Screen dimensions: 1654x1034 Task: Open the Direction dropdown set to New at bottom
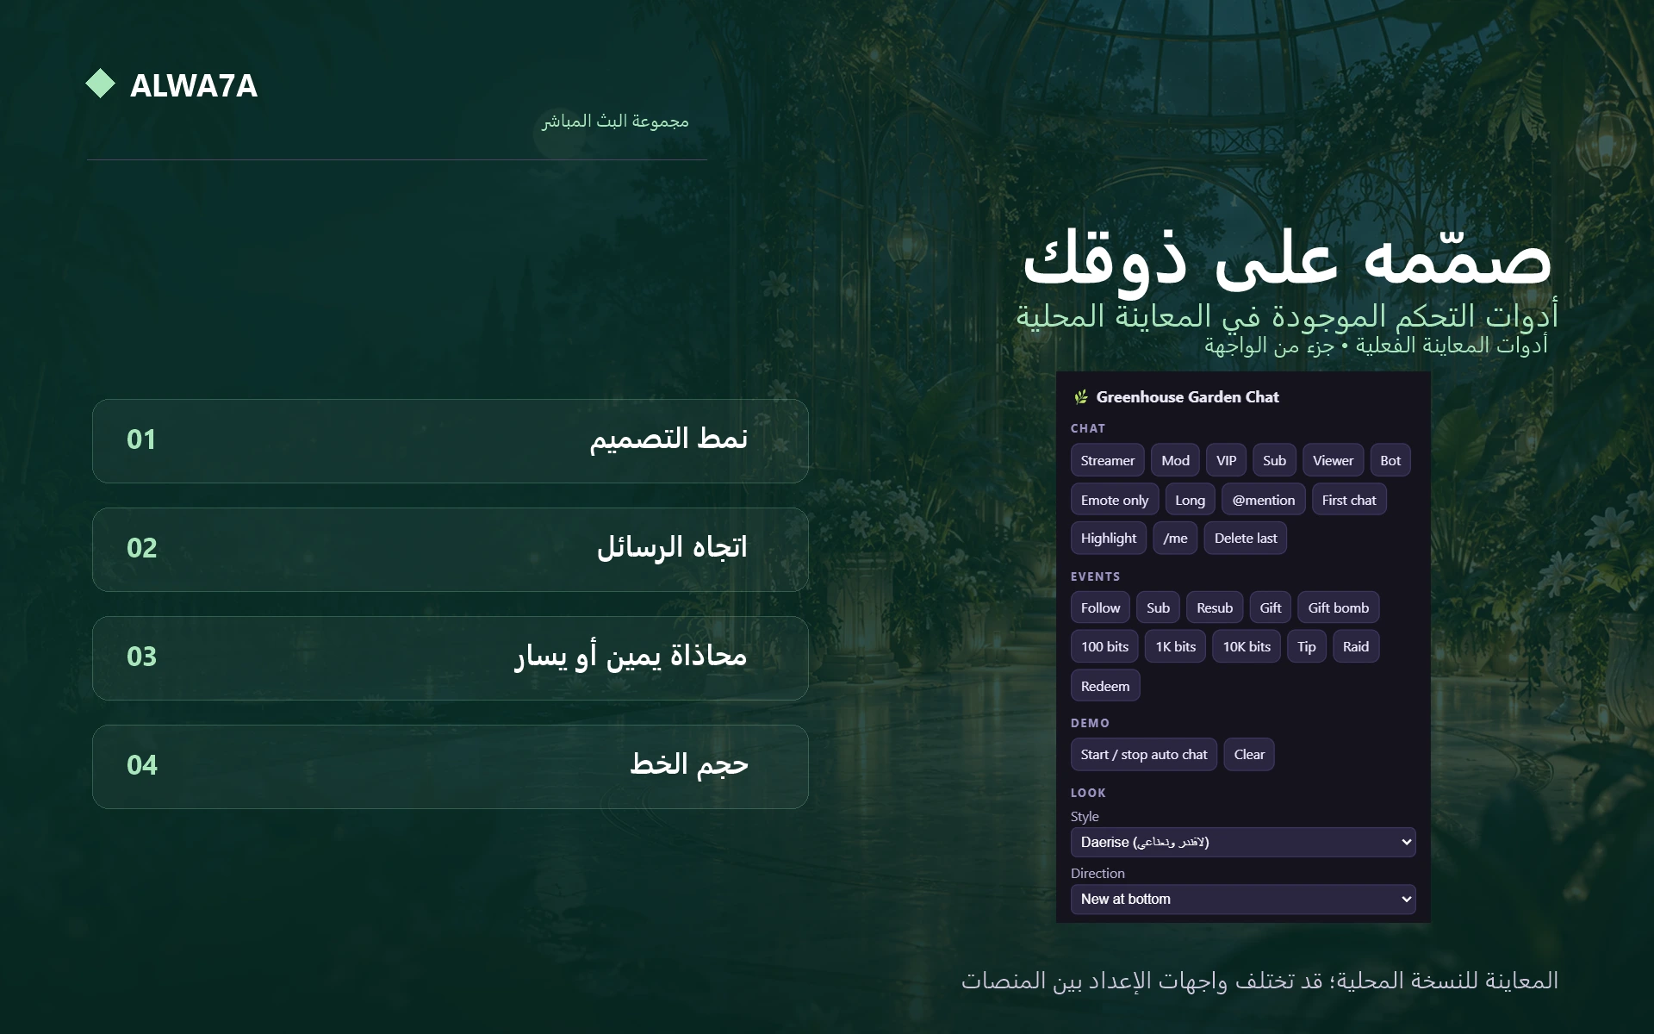[1243, 899]
